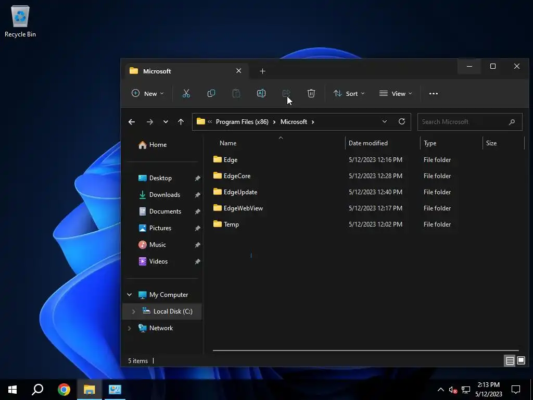Viewport: 533px width, 400px height.
Task: Go forward with the right arrow
Action: pyautogui.click(x=149, y=122)
